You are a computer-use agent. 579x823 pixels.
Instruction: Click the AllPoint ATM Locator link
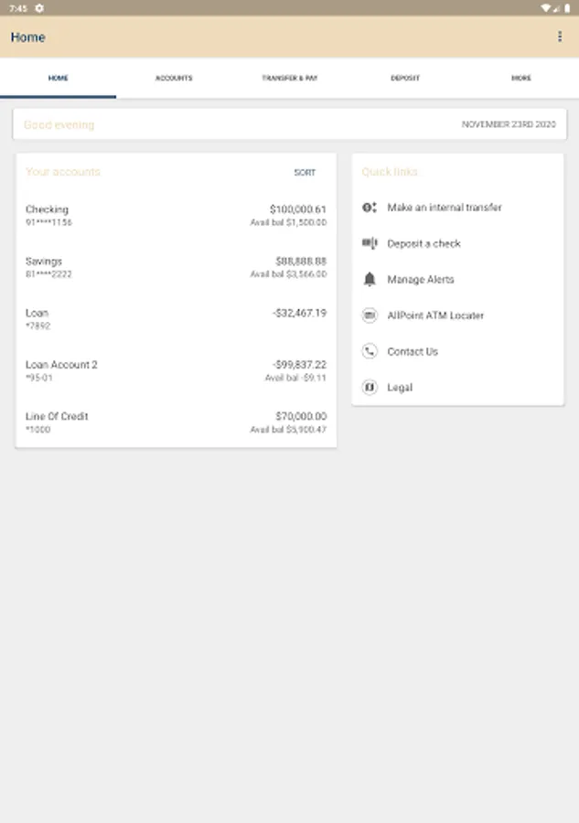click(x=435, y=315)
